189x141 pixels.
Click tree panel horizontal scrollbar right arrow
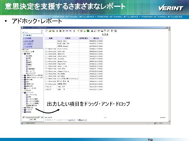pos(42,117)
